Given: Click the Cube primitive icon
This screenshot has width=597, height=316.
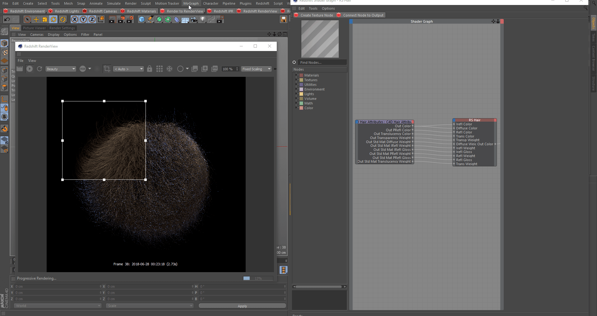Looking at the screenshot, I should [x=142, y=20].
